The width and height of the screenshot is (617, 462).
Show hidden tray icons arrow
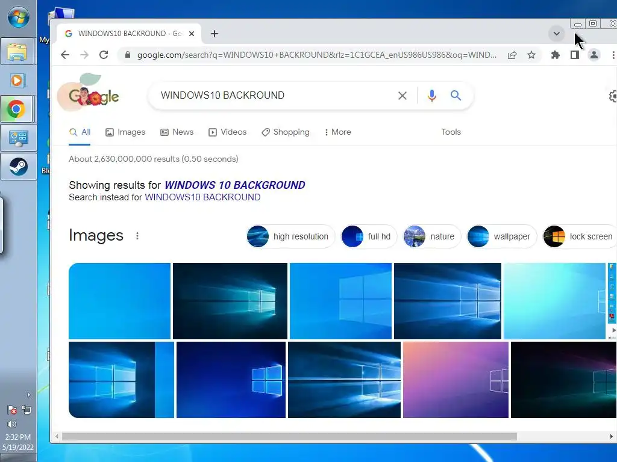click(x=28, y=395)
